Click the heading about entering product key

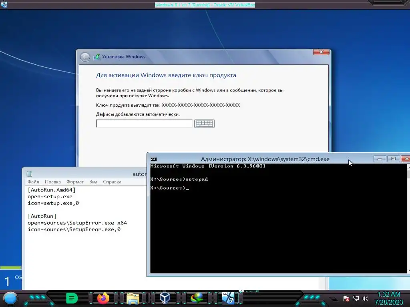click(166, 75)
